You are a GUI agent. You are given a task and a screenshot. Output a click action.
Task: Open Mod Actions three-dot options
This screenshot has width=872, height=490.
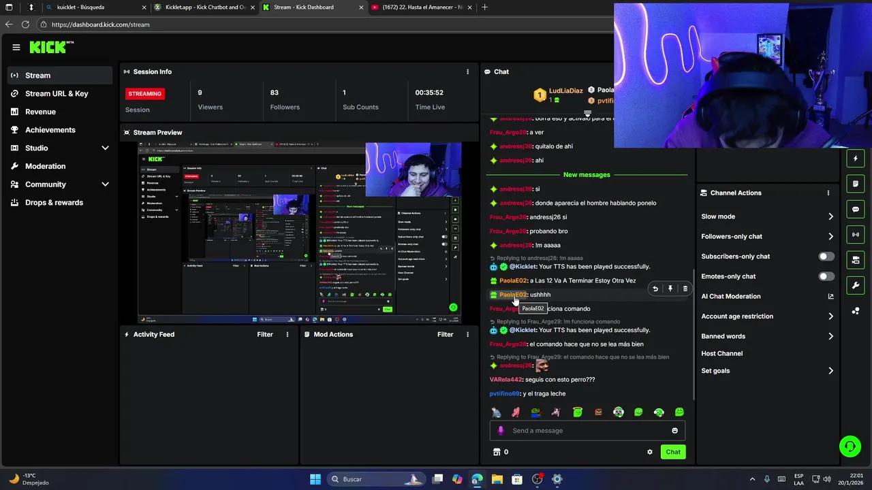[467, 334]
